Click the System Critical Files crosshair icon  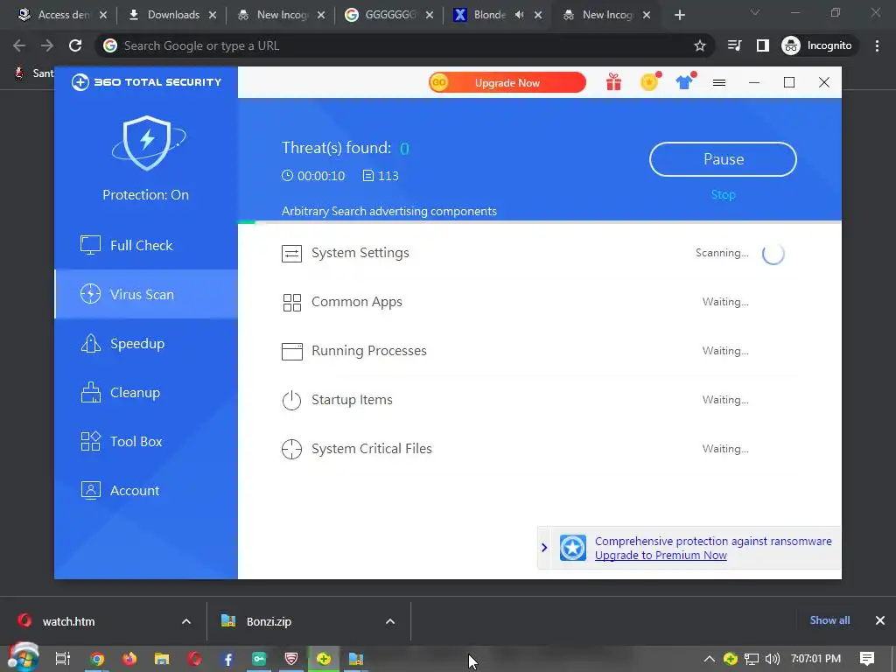pos(291,449)
